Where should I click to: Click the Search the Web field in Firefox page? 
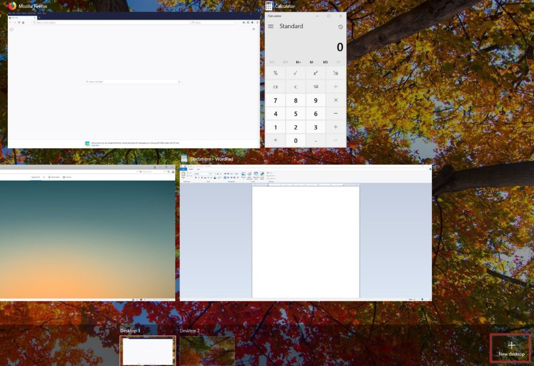pos(132,82)
